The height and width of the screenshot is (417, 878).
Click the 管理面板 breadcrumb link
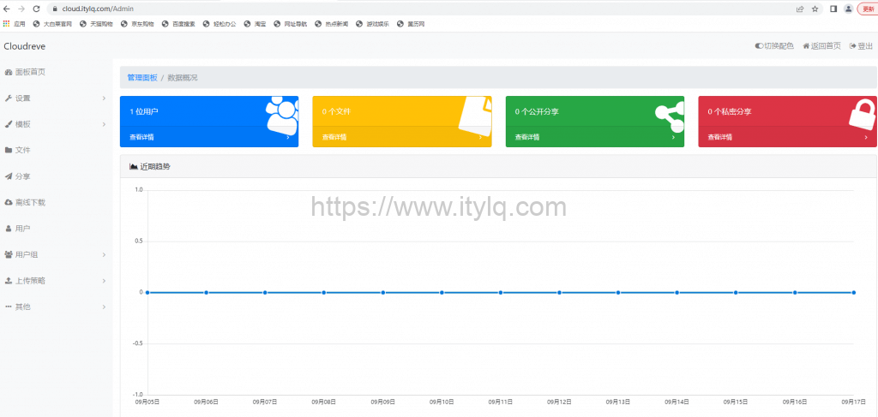142,78
